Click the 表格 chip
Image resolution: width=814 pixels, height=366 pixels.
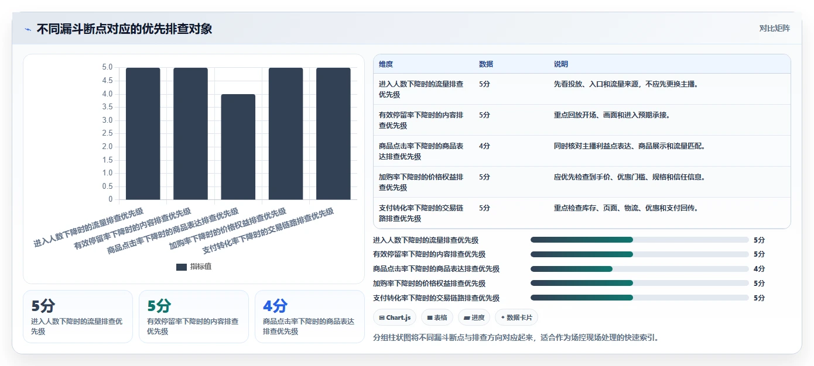coord(437,317)
